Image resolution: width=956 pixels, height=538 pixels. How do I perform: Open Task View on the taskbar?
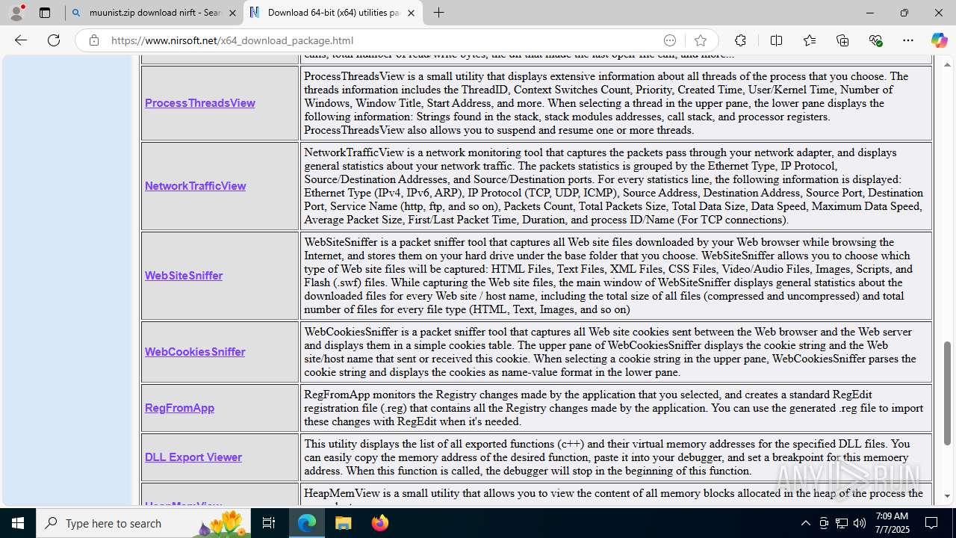point(269,523)
